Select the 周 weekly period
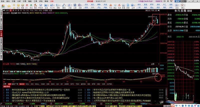This screenshot has height=107, width=200. [x=13, y=10]
